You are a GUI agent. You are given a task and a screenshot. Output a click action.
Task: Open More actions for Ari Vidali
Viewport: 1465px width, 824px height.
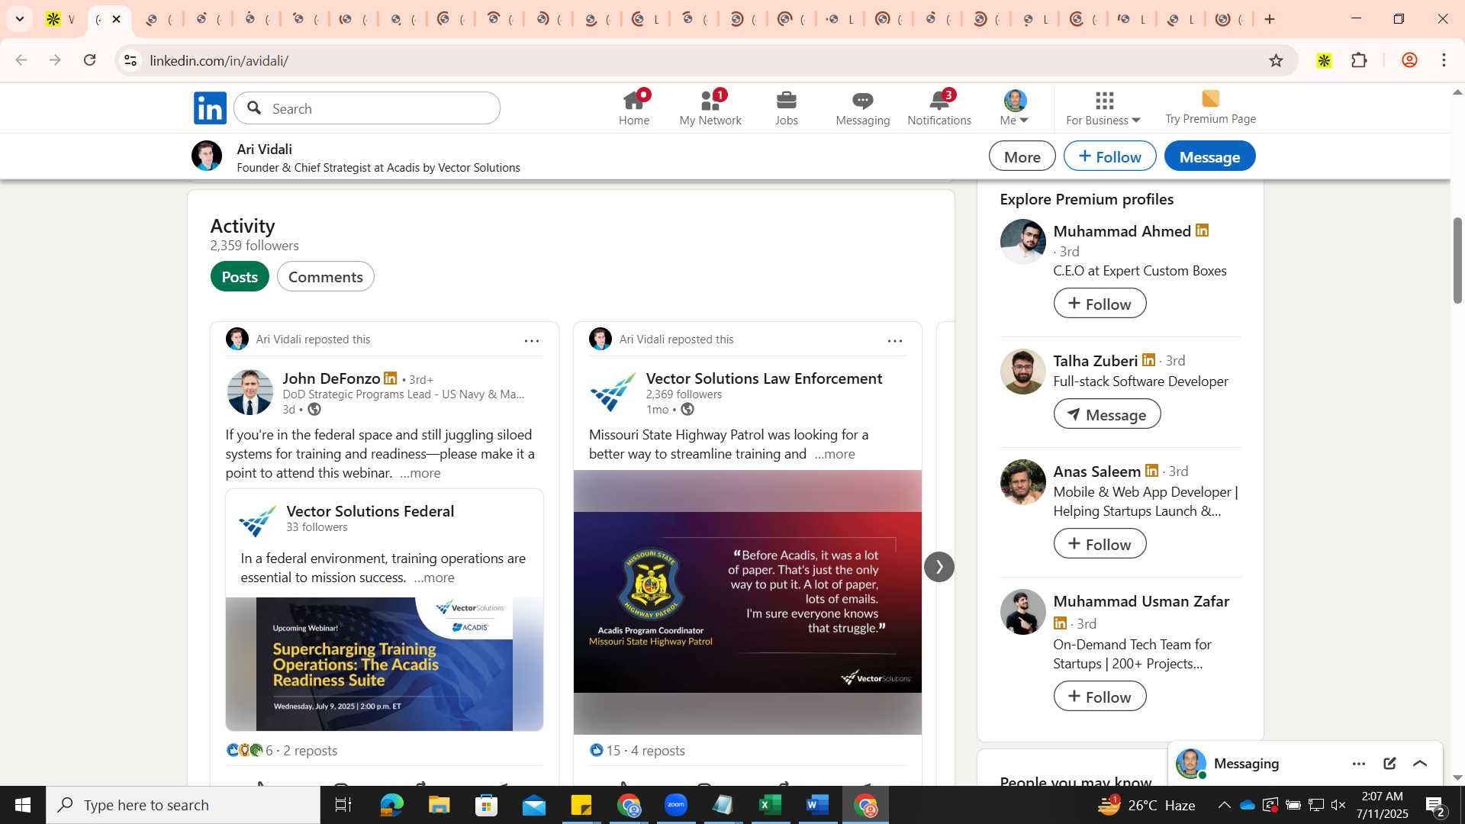click(1022, 156)
